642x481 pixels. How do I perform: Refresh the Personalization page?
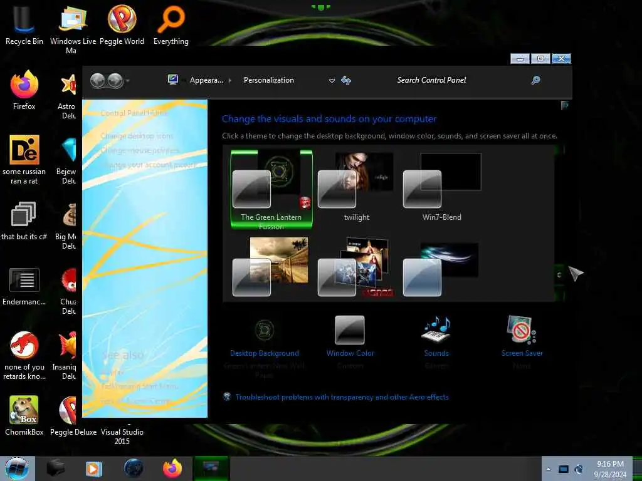tap(346, 80)
